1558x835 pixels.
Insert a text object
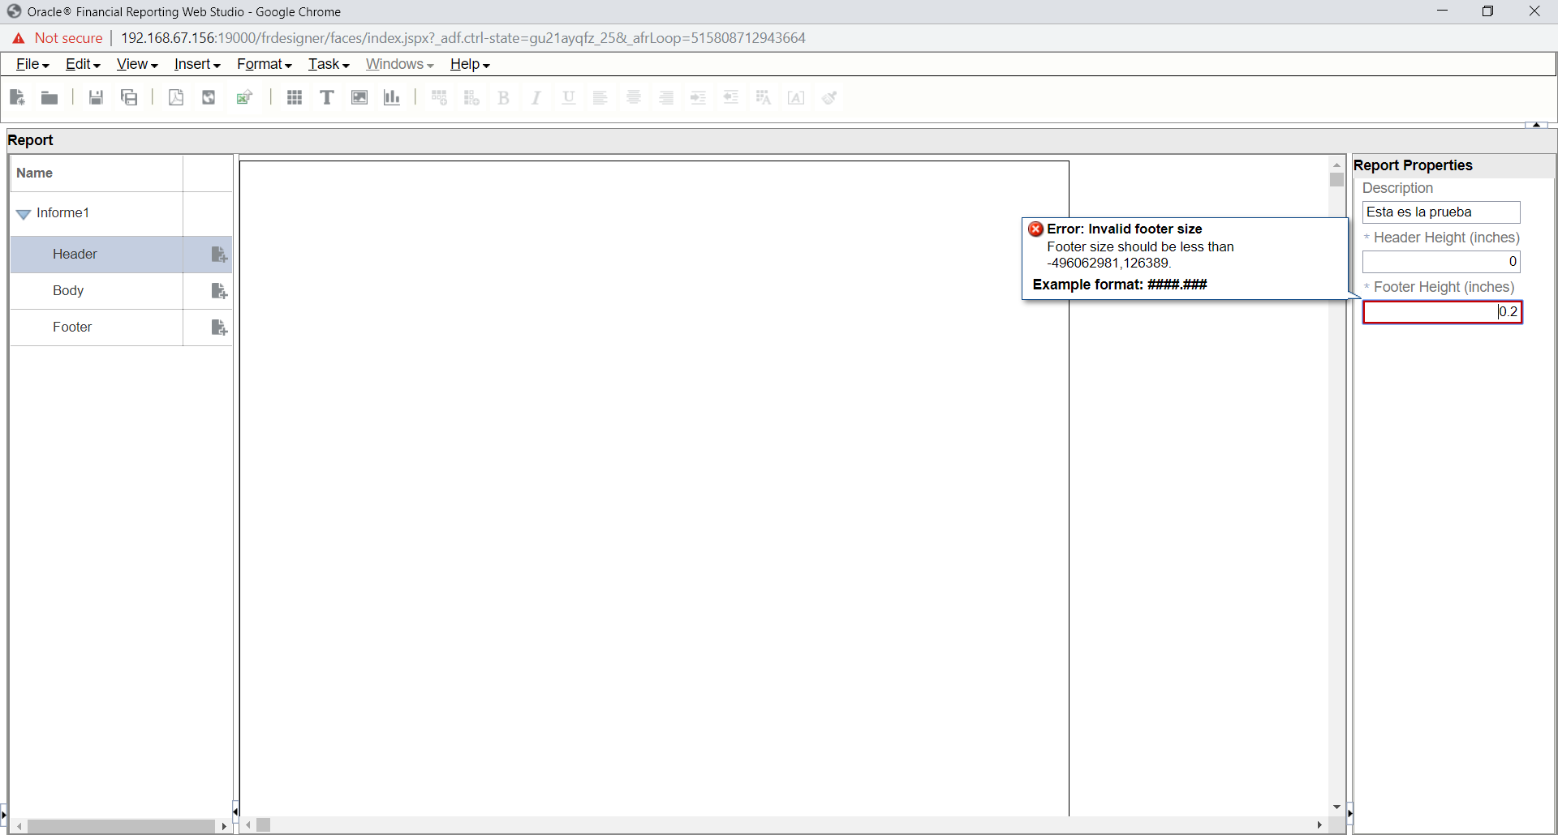[327, 97]
